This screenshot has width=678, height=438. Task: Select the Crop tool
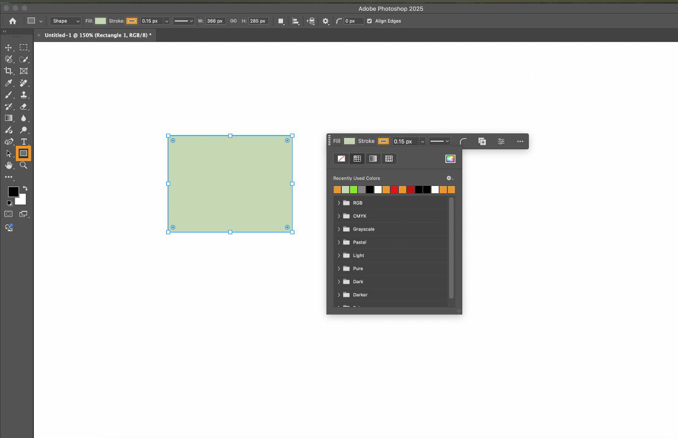tap(8, 71)
